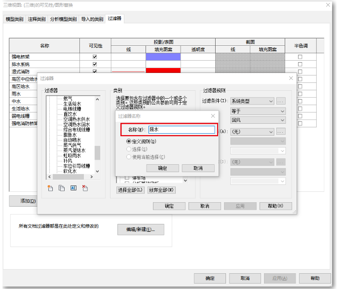Click the Delete filter icon

[x=85, y=188]
